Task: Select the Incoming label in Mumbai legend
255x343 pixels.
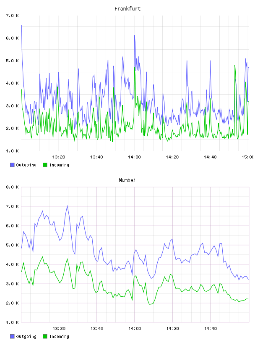Action: [59, 337]
